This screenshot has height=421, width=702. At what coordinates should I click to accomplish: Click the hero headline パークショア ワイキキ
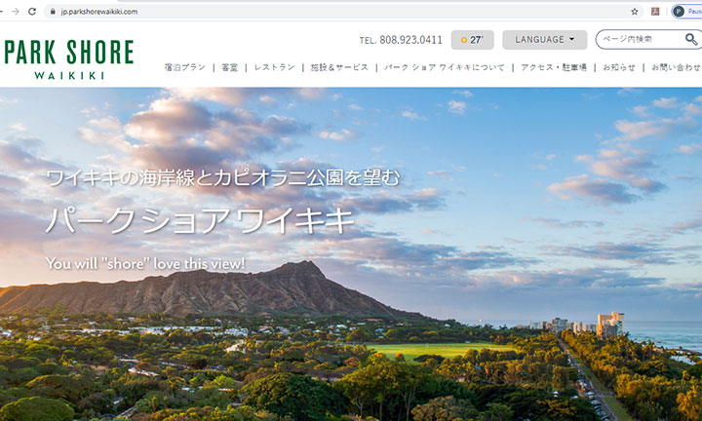pyautogui.click(x=200, y=220)
